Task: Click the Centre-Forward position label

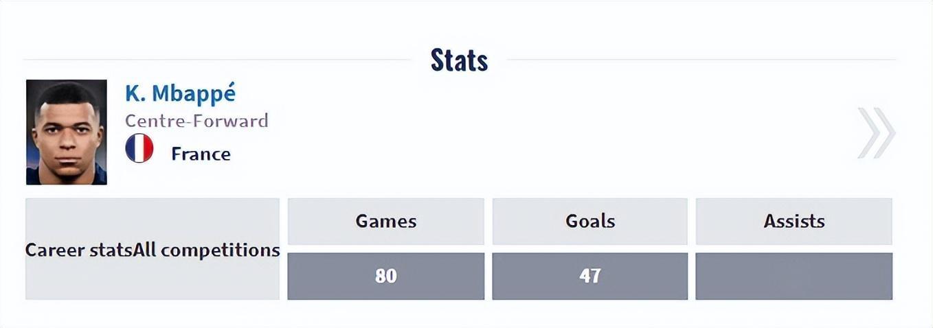Action: tap(196, 121)
